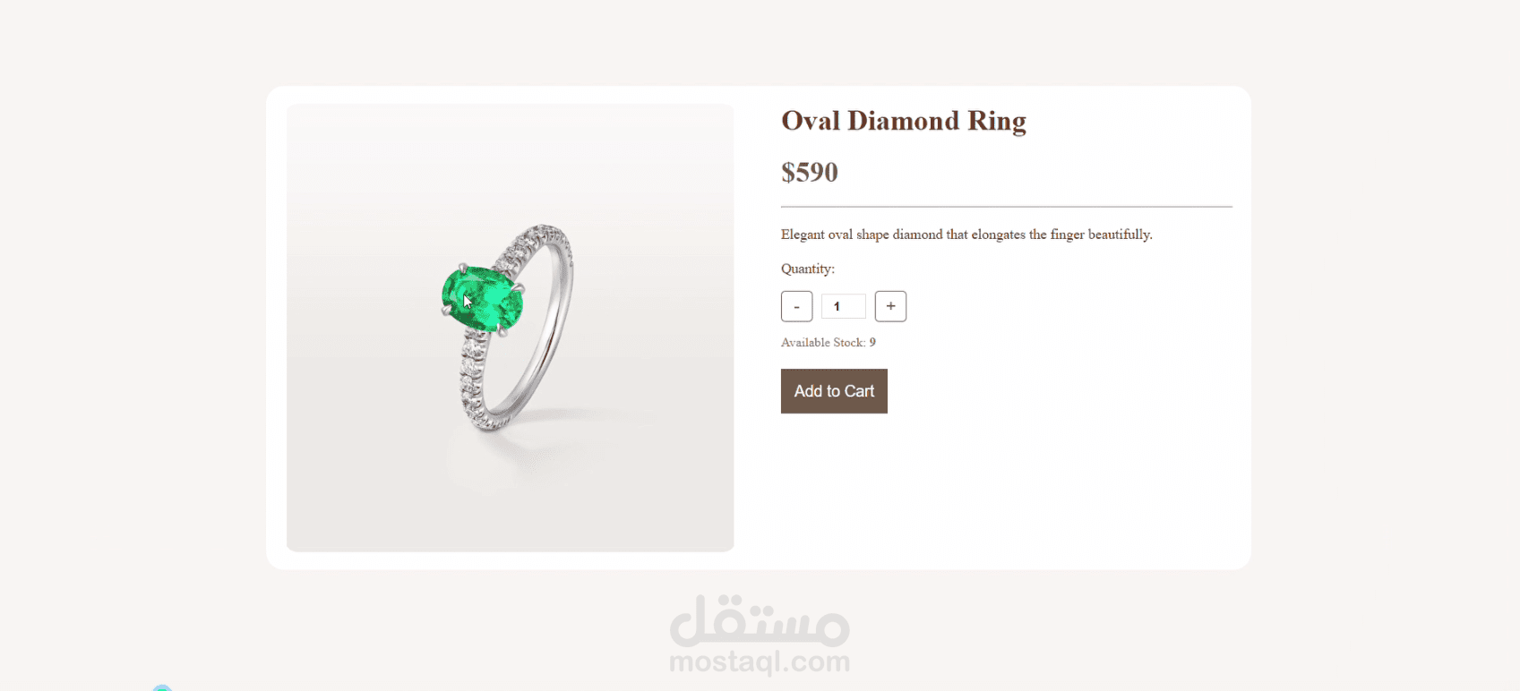
Task: Click the Arabic mostaql logo watermark
Action: 760,620
